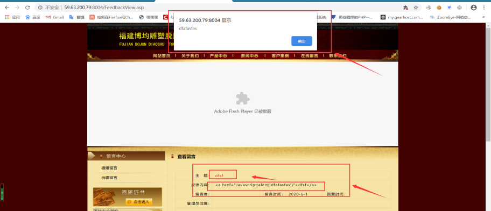The height and width of the screenshot is (211, 491).
Task: Open the my.gearhost.com bookmark
Action: click(x=402, y=17)
